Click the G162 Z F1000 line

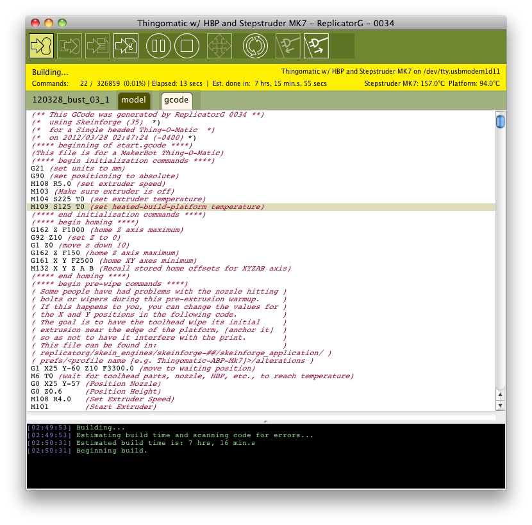(x=107, y=230)
